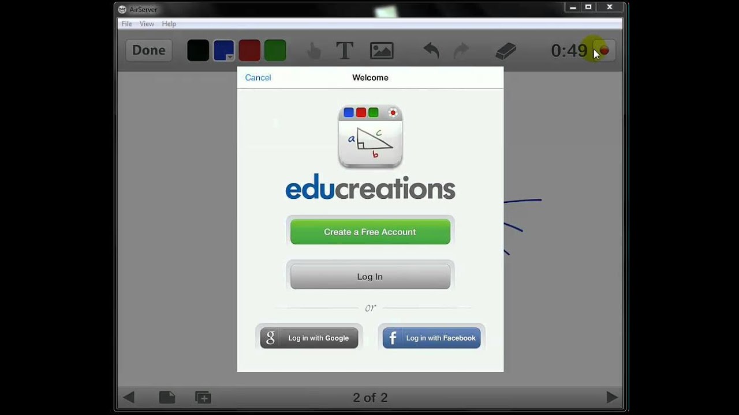Maximize the AirServer window
739x415 pixels.
click(x=588, y=8)
